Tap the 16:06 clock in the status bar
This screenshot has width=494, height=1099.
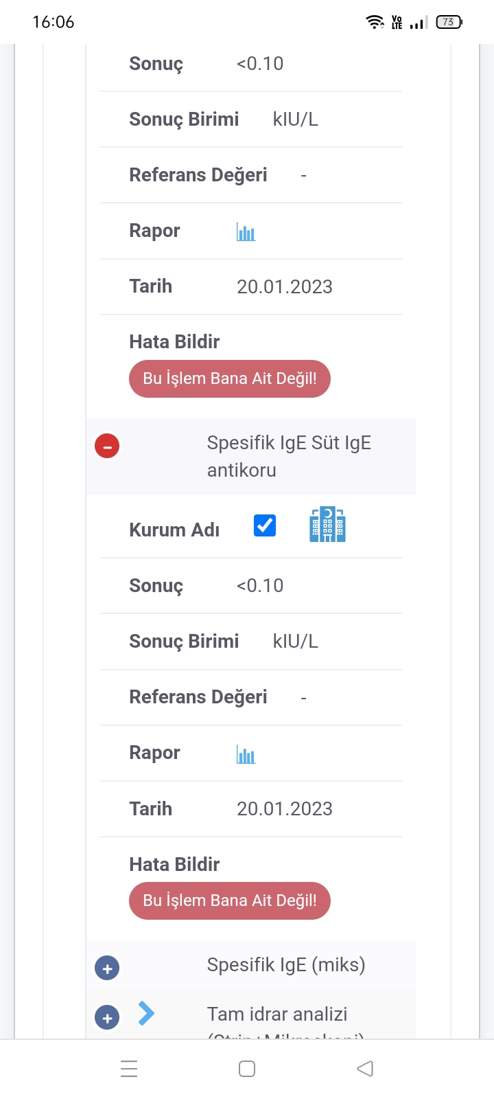pyautogui.click(x=54, y=22)
